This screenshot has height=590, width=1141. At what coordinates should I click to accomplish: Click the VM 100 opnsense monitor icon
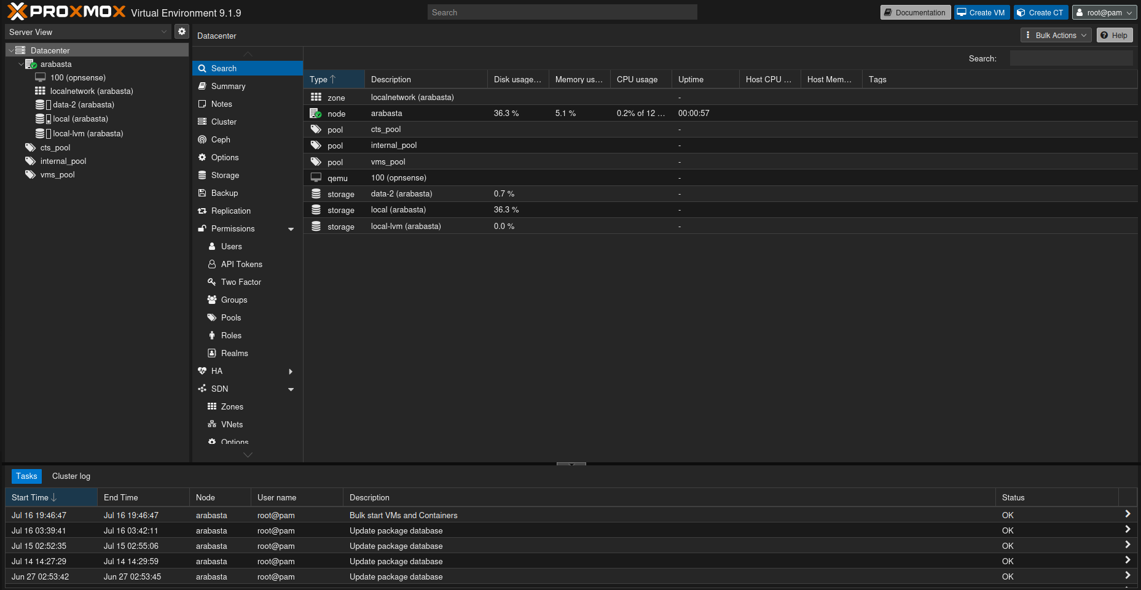(x=41, y=77)
